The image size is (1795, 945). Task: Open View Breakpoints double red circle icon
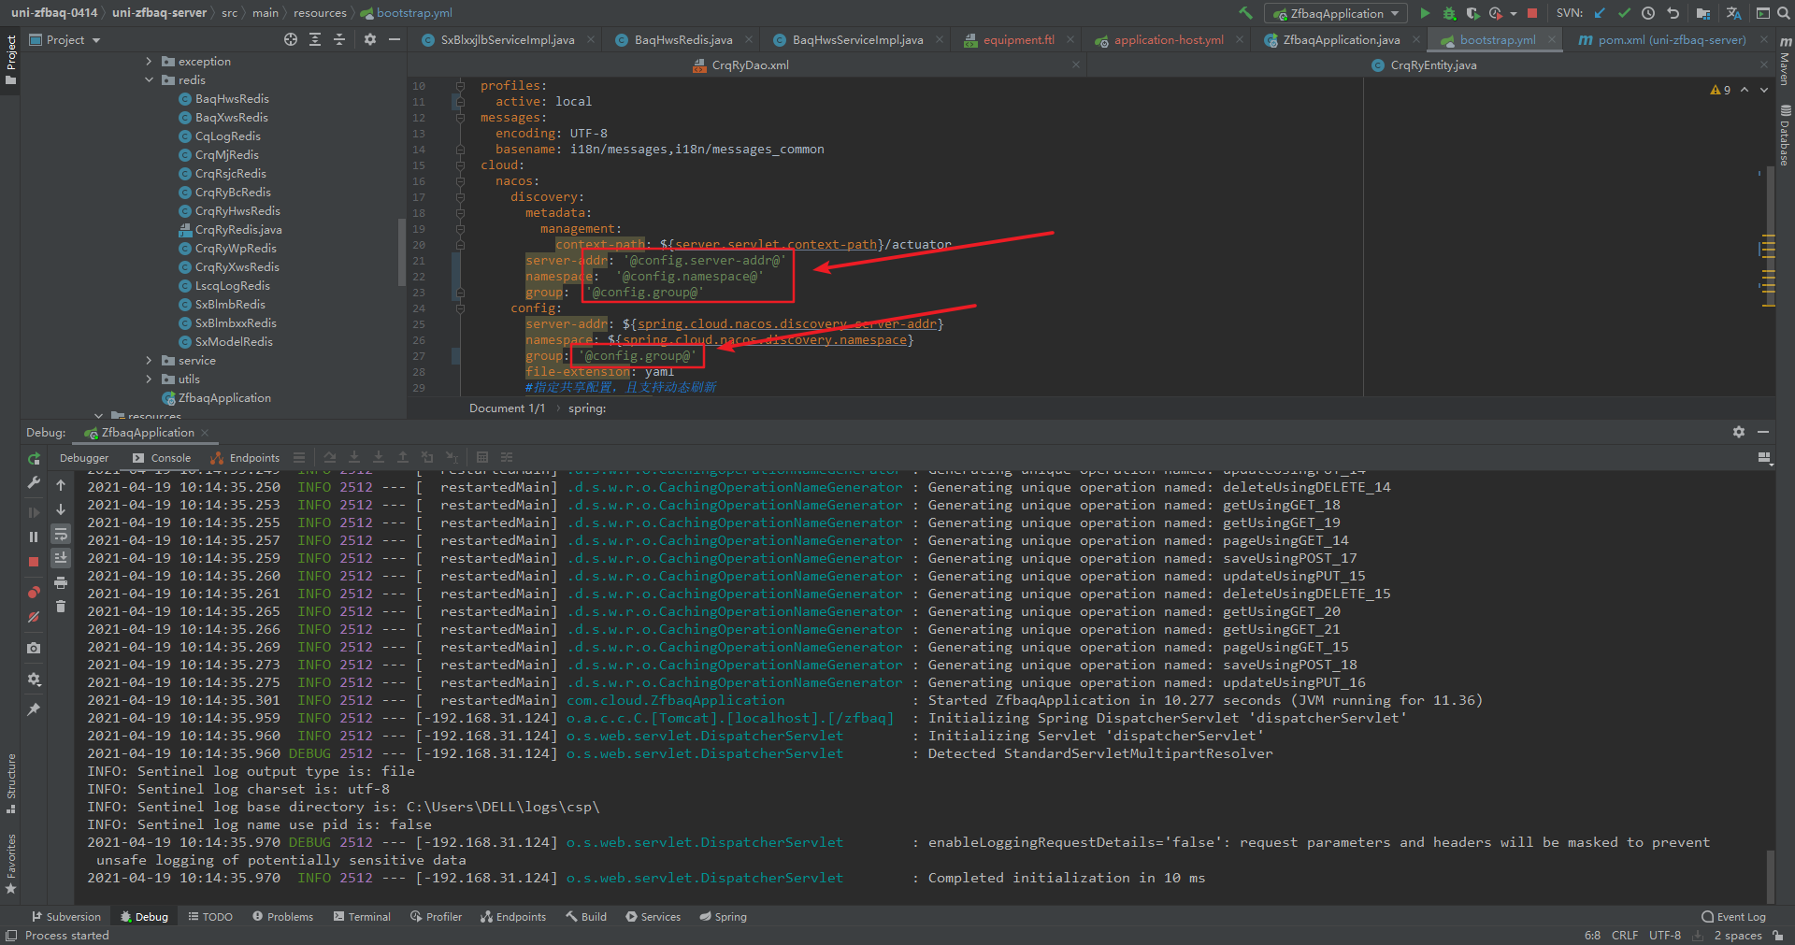tap(34, 592)
